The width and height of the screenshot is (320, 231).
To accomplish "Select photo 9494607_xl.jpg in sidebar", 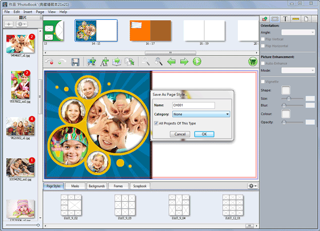I will 20,44.
